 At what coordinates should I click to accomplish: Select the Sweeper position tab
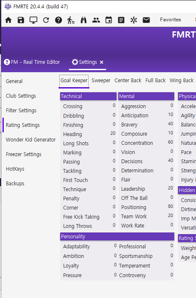tap(101, 81)
